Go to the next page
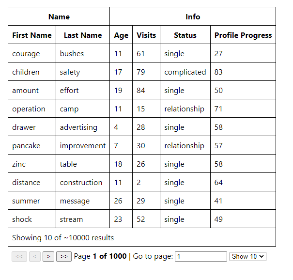 coord(48,256)
